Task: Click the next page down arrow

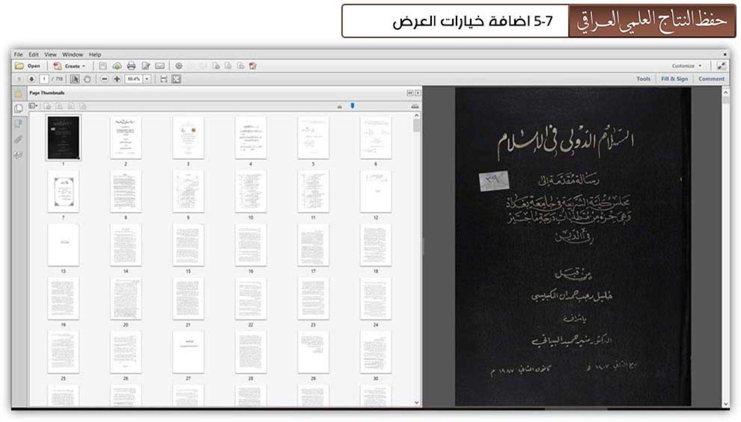Action: [x=31, y=79]
